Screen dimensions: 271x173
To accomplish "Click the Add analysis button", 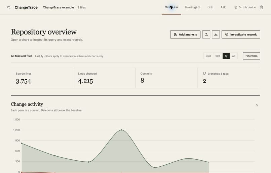I will (x=185, y=34).
